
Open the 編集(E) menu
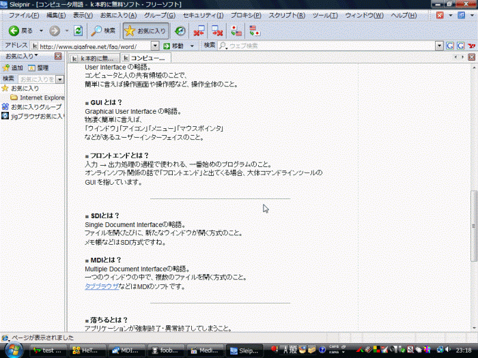(x=56, y=15)
